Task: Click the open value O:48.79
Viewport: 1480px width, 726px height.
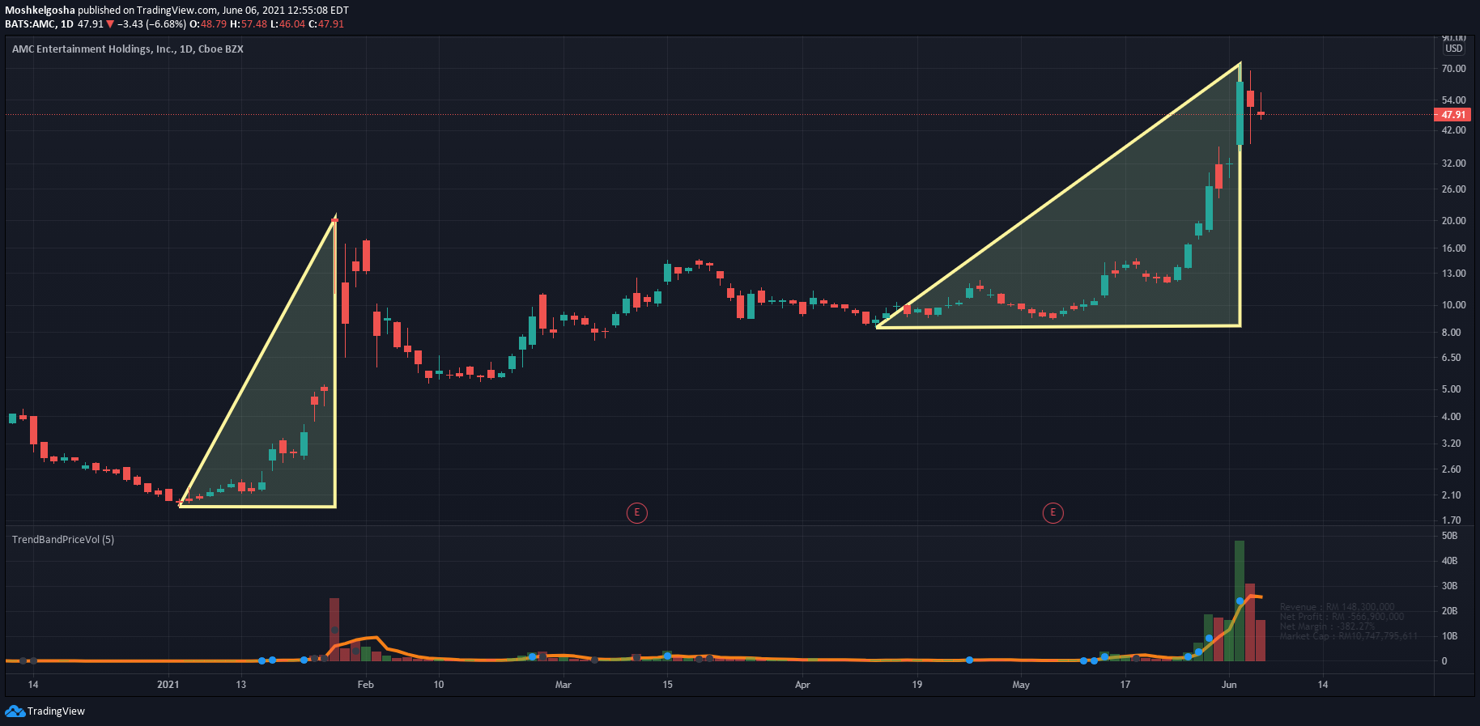Action: coord(208,24)
